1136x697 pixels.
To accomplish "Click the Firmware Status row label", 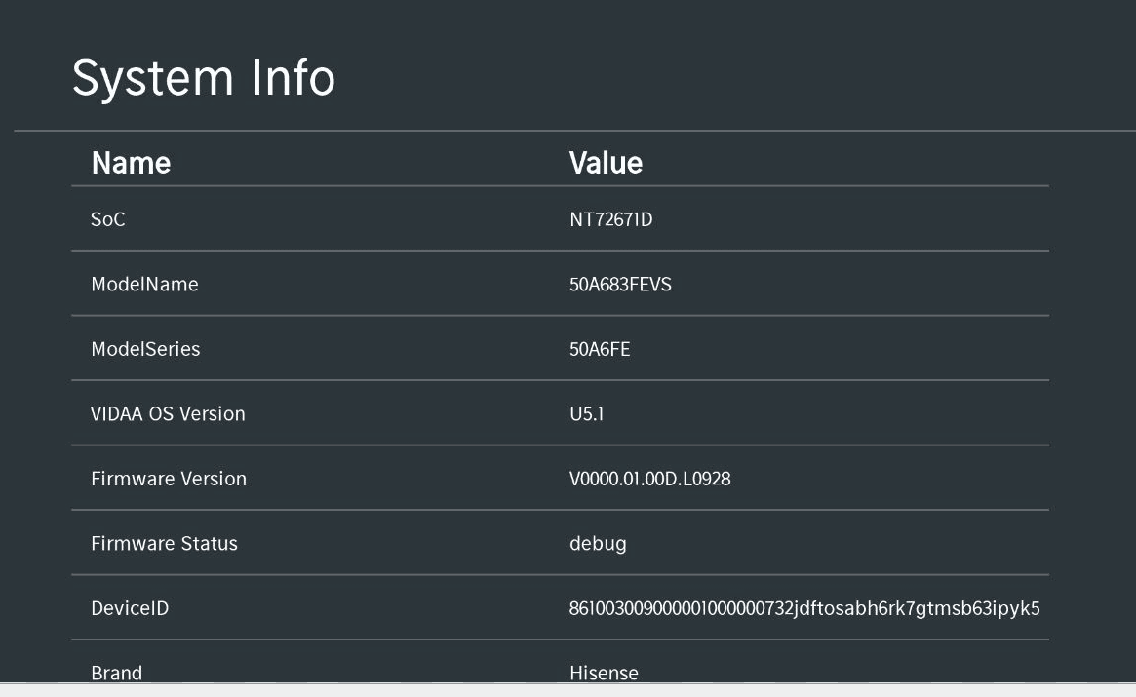I will (164, 543).
